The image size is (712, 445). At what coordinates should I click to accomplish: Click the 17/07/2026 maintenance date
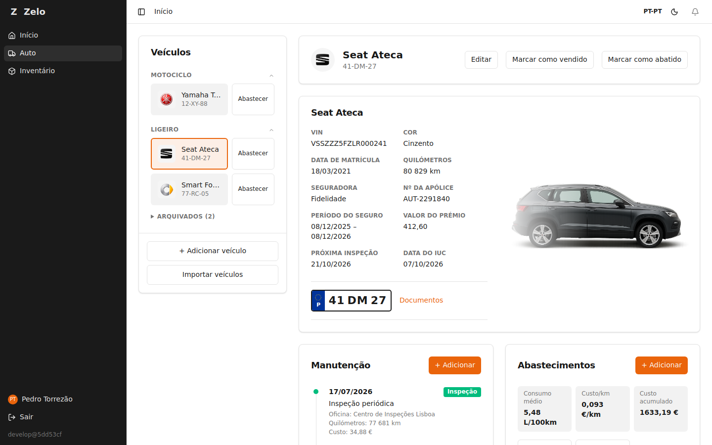coord(351,392)
